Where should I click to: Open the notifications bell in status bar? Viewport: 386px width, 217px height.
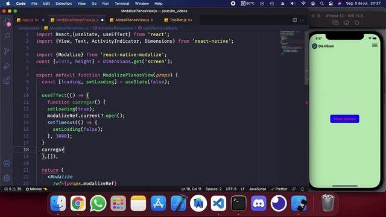tap(302, 189)
